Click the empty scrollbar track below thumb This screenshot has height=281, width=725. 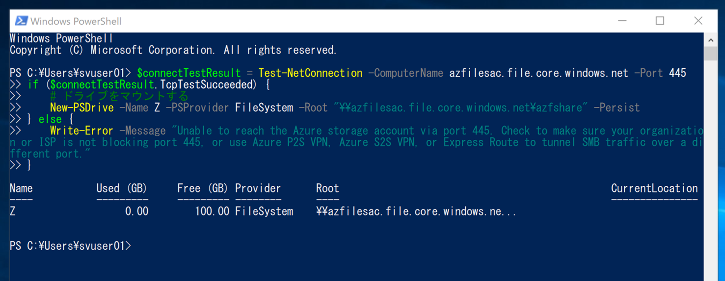point(711,170)
